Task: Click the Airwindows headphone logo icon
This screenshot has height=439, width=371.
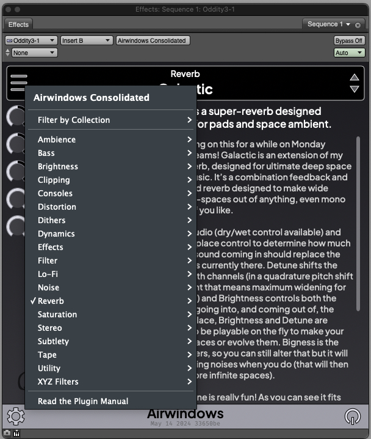Action: [353, 416]
